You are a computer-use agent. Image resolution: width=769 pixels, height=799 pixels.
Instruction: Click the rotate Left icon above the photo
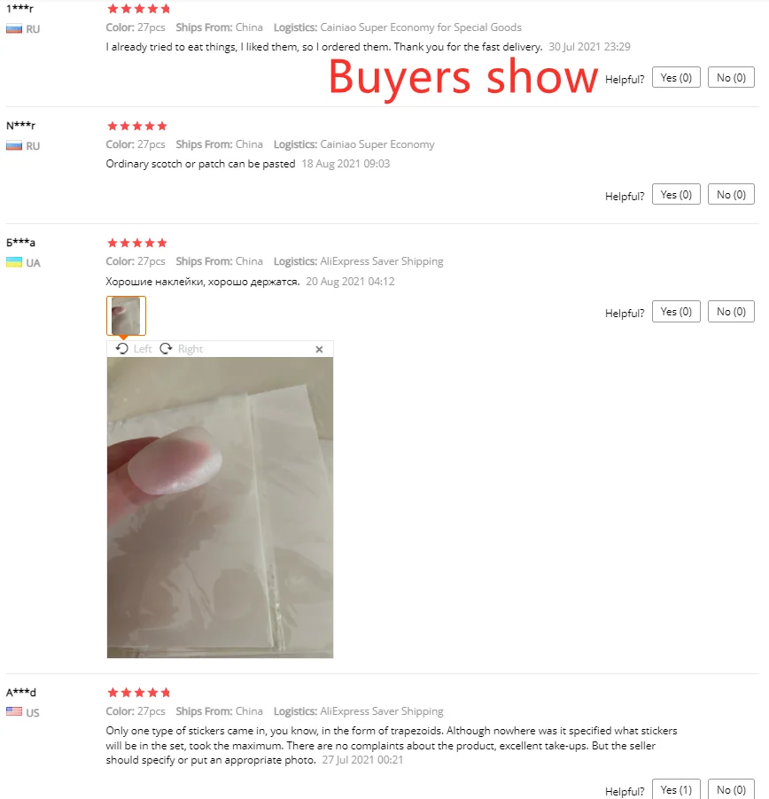tap(121, 348)
